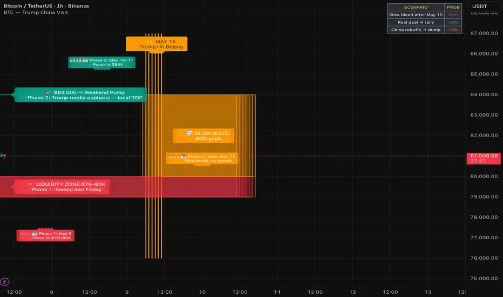Click the 77,000.00 price axis label
This screenshot has width=503, height=297.
pyautogui.click(x=484, y=238)
